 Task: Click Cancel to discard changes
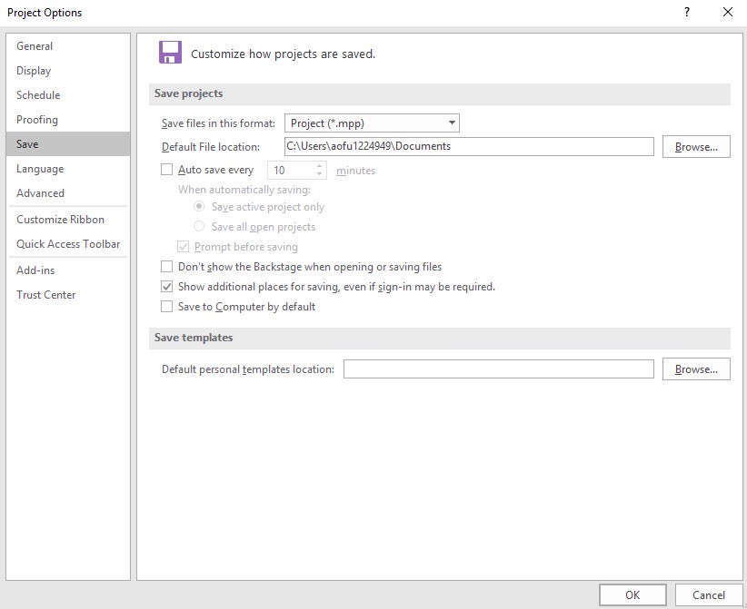[x=709, y=595]
